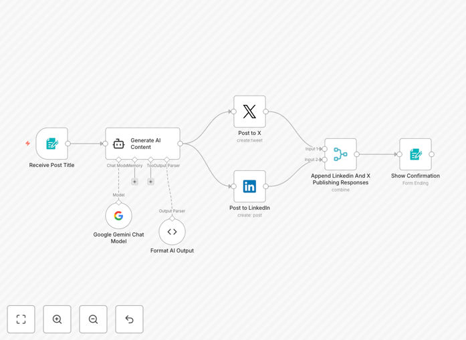Click the 'Receive Post Title' label
The image size is (466, 340).
coord(51,165)
